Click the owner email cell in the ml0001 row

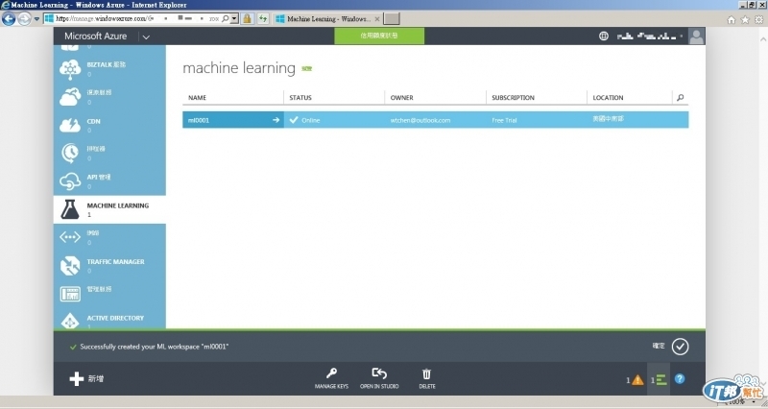(436, 120)
